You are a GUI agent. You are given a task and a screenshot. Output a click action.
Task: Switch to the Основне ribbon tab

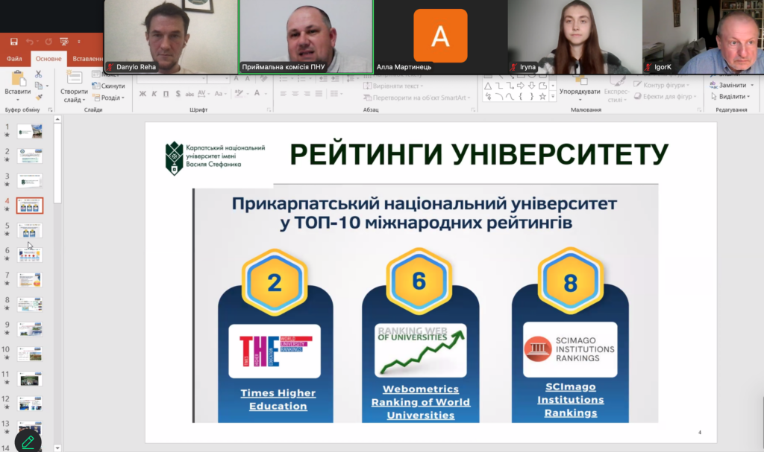point(48,59)
